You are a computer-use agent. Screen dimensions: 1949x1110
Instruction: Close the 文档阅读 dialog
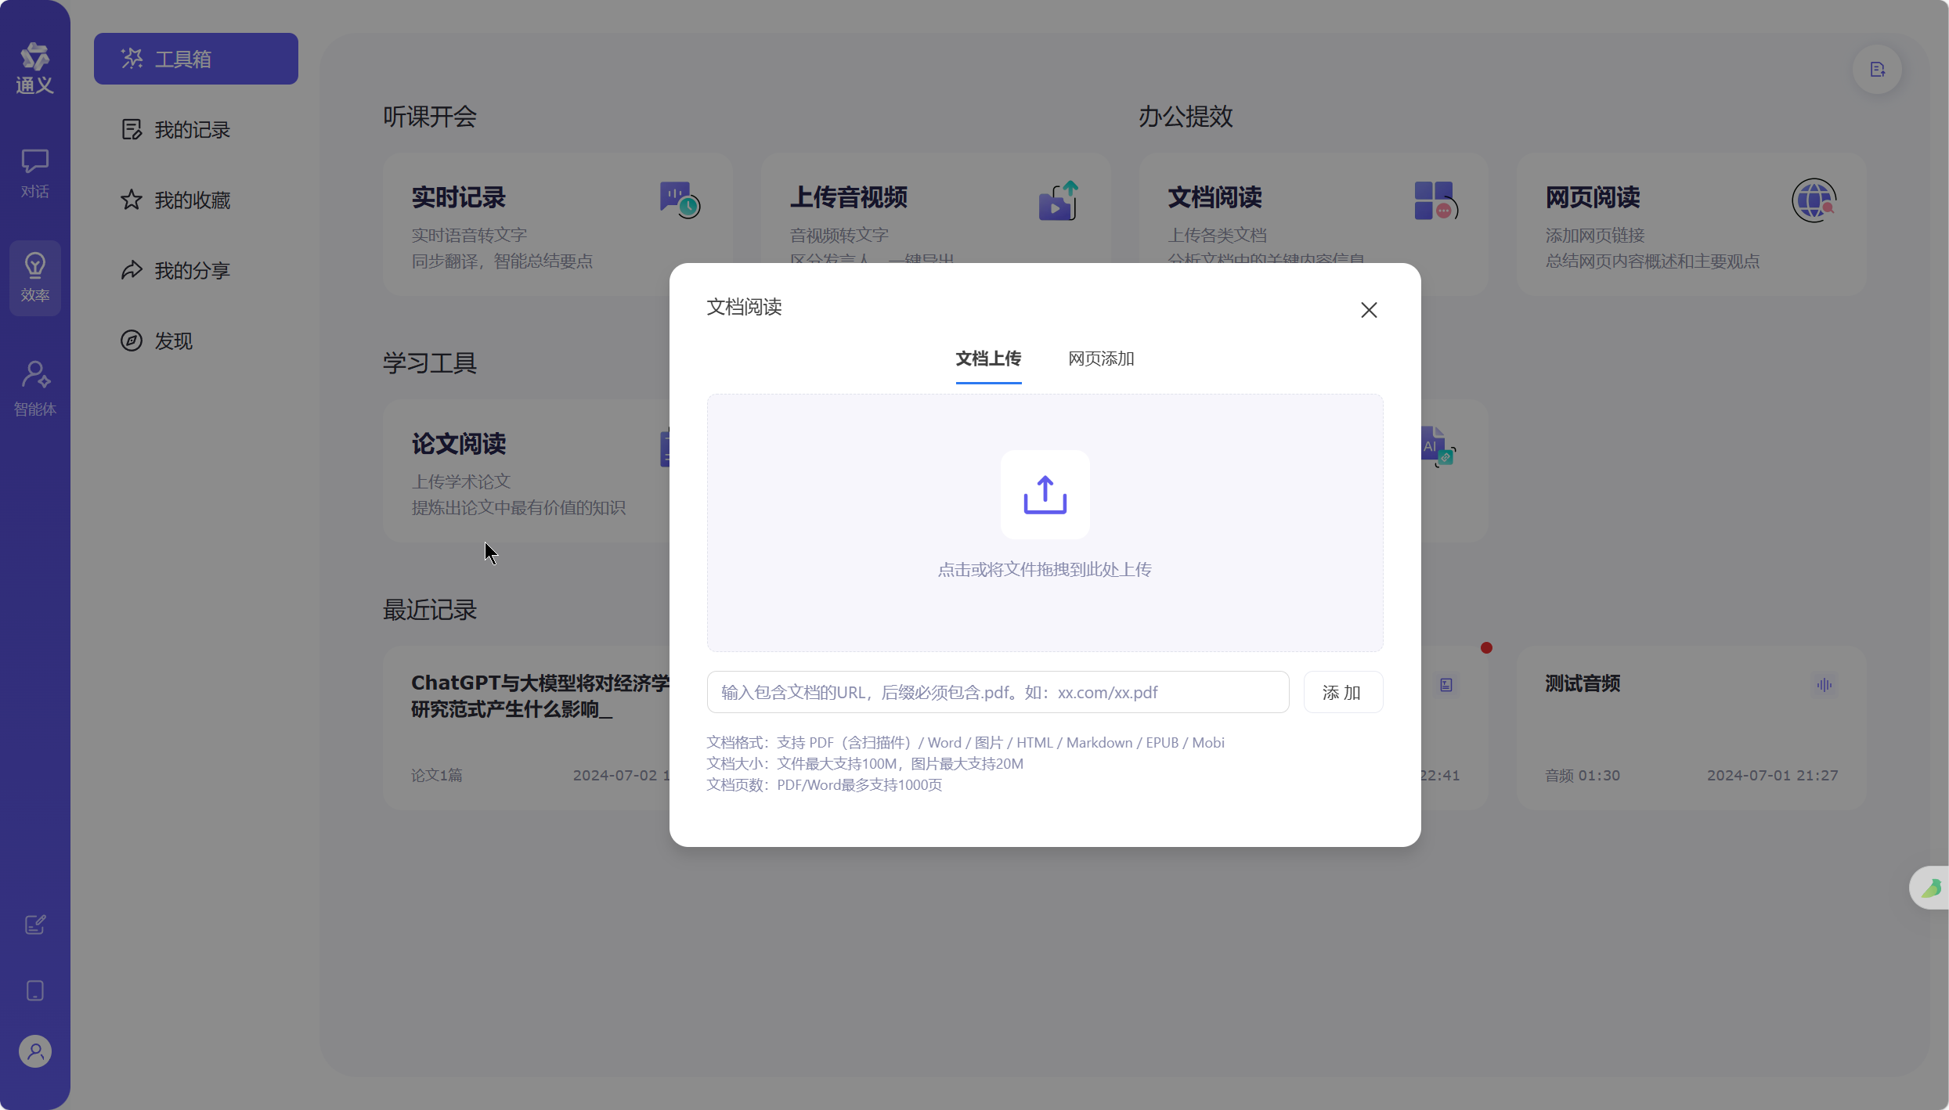pyautogui.click(x=1368, y=310)
